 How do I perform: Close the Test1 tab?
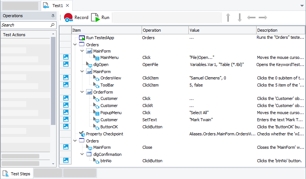coord(67,6)
